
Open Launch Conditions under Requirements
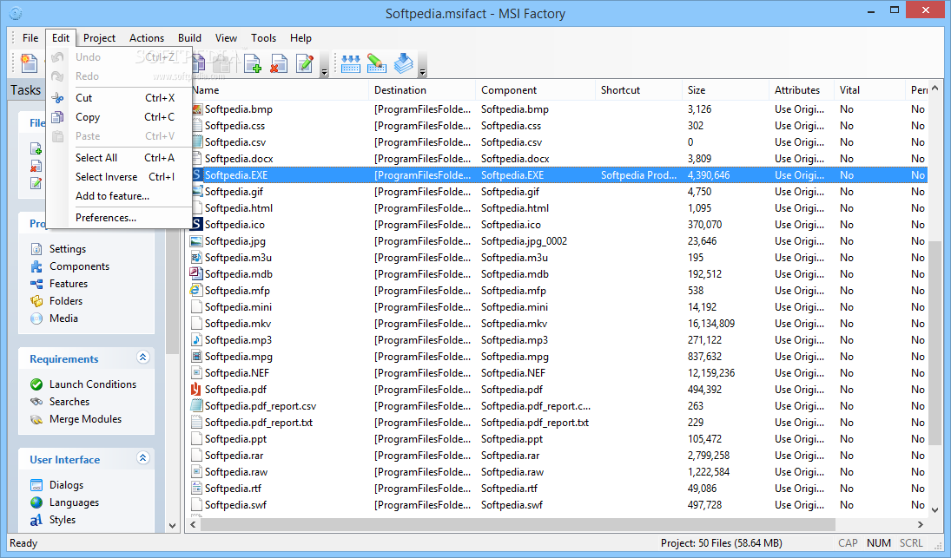tap(93, 384)
